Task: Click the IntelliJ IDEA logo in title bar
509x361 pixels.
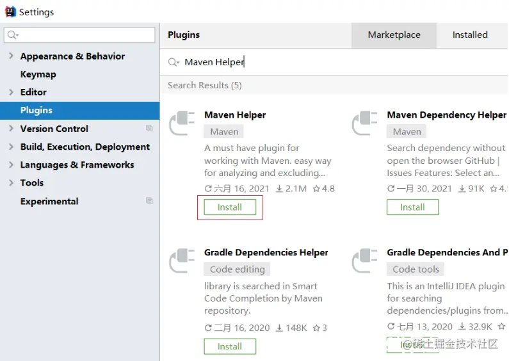Action: coord(10,12)
